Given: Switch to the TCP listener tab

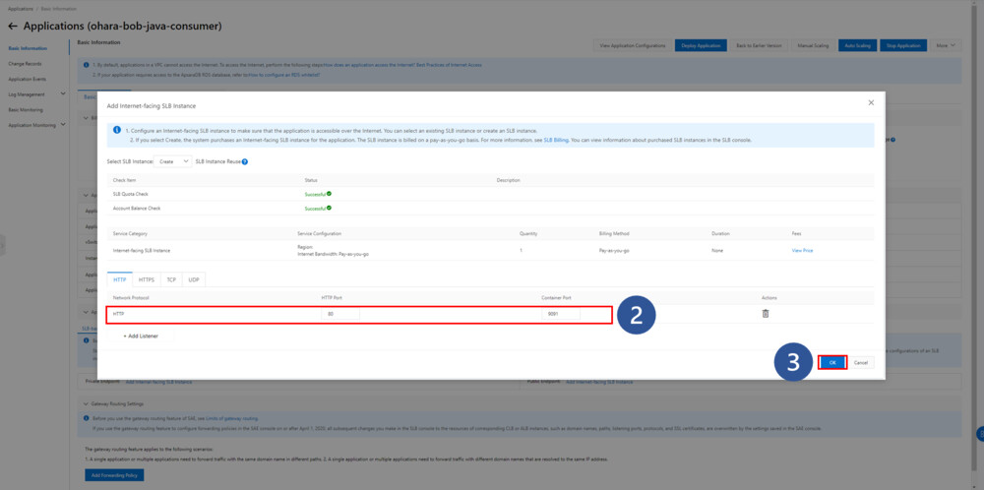Looking at the screenshot, I should pyautogui.click(x=171, y=279).
